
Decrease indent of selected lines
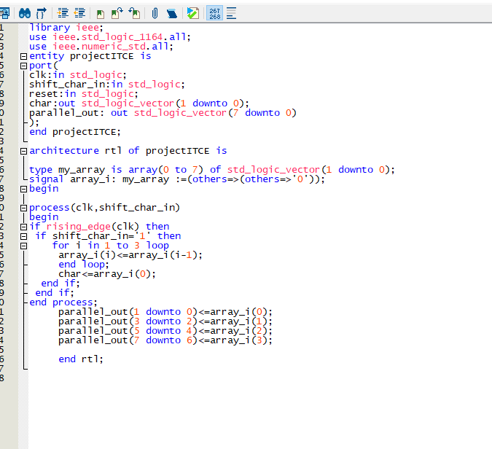79,13
